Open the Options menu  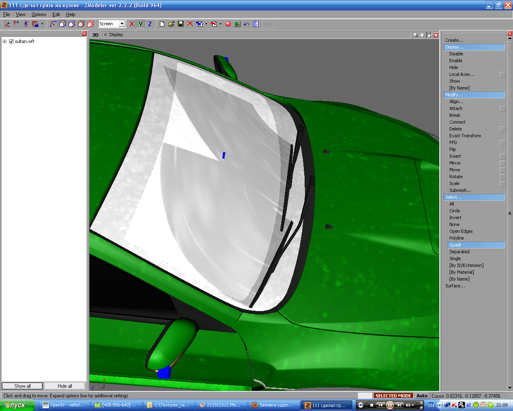pyautogui.click(x=39, y=14)
